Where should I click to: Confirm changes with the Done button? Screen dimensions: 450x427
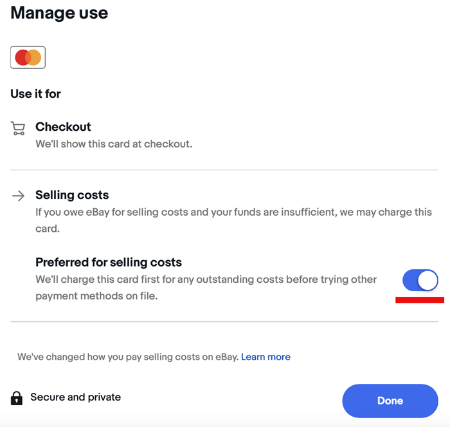coord(390,401)
